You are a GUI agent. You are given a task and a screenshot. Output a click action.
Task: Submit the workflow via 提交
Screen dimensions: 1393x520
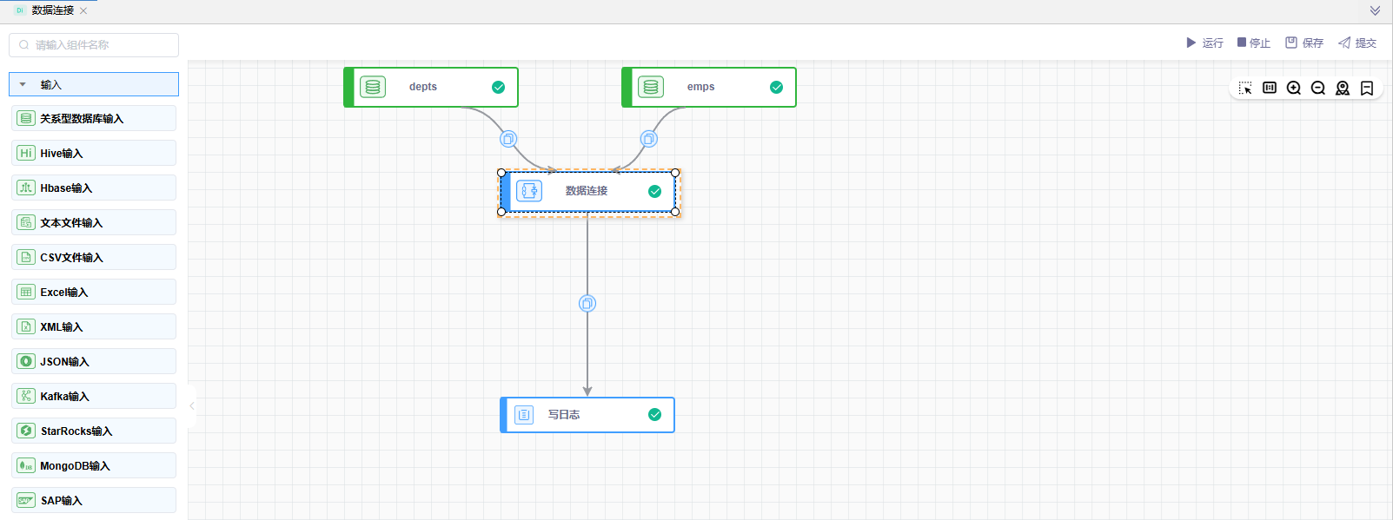(1357, 43)
